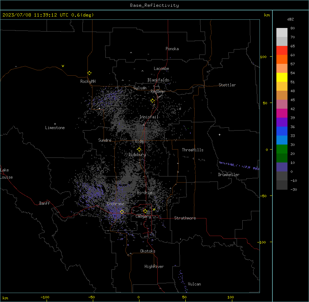Select the Sundre label

click(105, 140)
